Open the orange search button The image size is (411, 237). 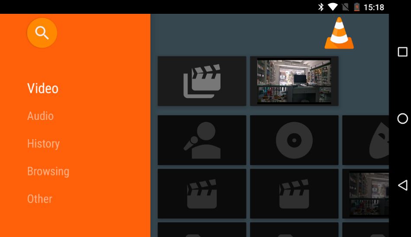pyautogui.click(x=42, y=33)
